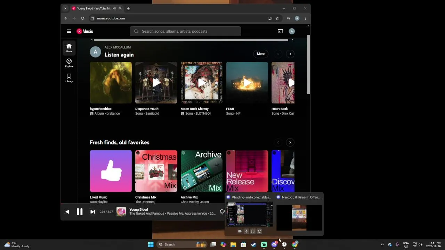The width and height of the screenshot is (445, 250).
Task: Open Chrome profile avatar in toolbar
Action: tap(297, 18)
